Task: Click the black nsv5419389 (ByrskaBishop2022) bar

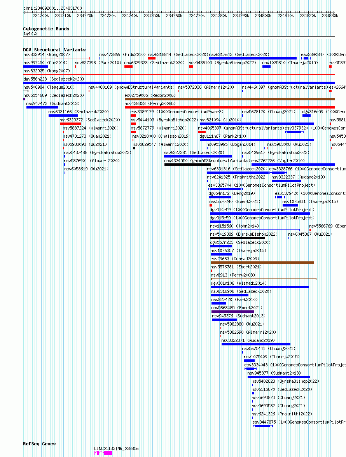Action: [x=238, y=238]
